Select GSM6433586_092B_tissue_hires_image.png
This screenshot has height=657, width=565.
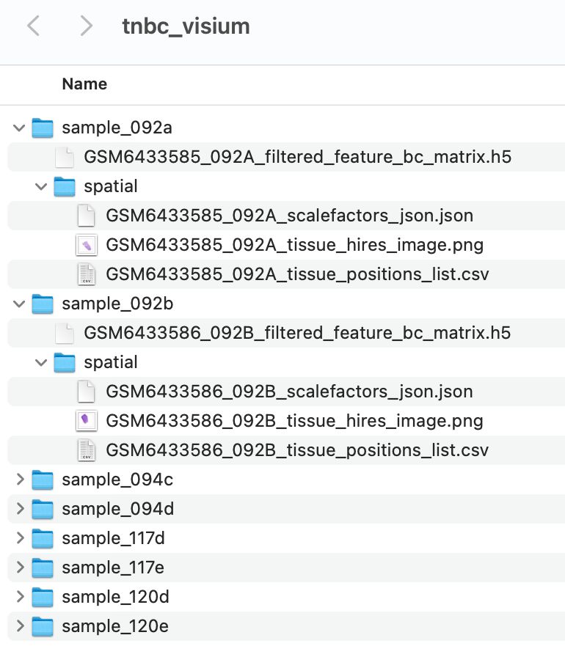(294, 421)
